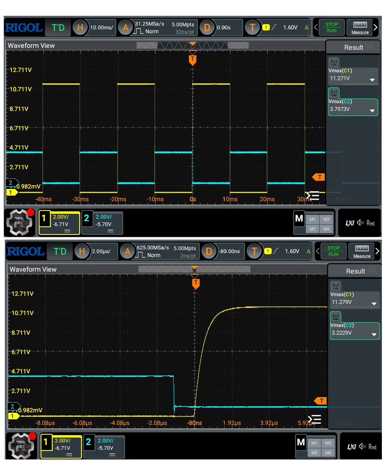This screenshot has width=383, height=465.
Task: Click speaker mute icon in bottom scope
Action: pos(362,446)
